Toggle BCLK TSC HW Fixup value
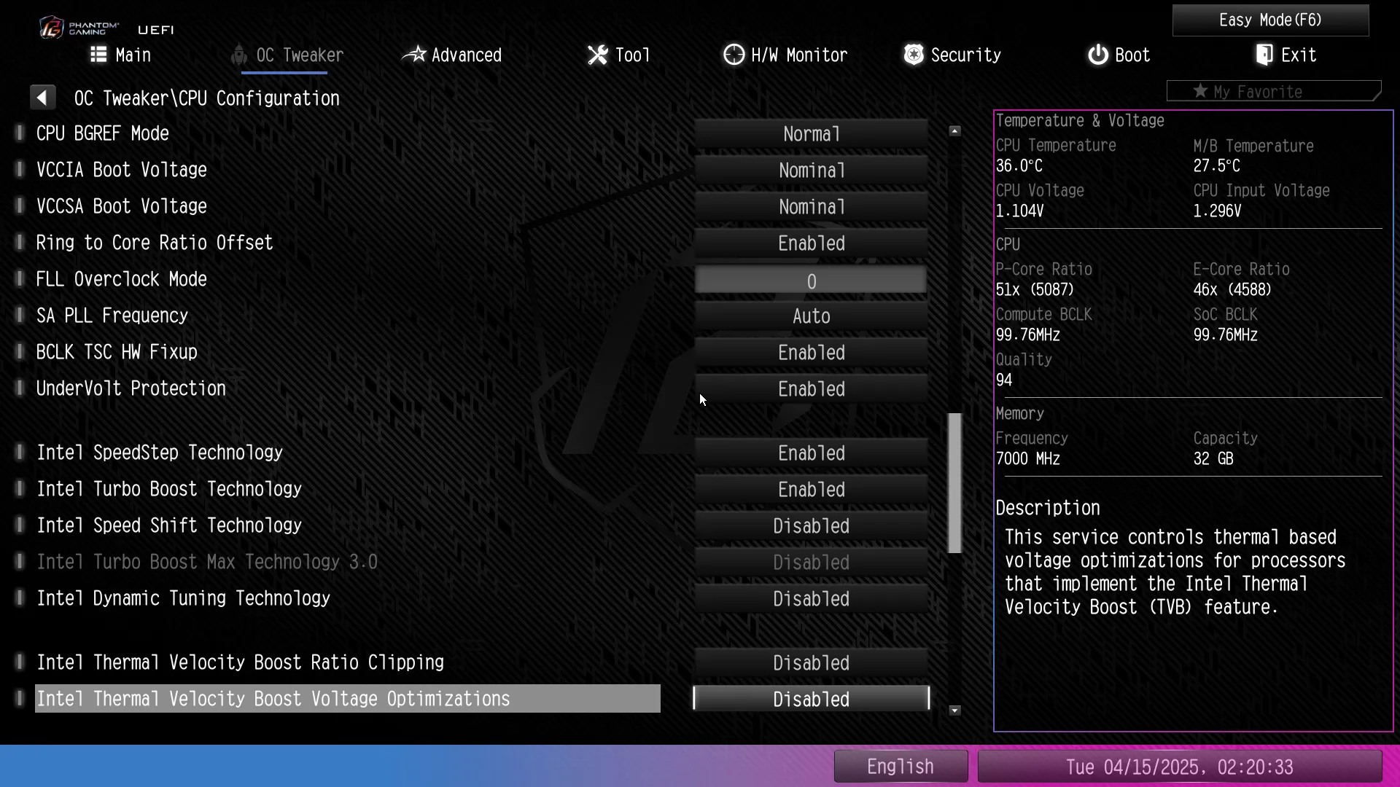This screenshot has width=1400, height=787. (x=811, y=353)
